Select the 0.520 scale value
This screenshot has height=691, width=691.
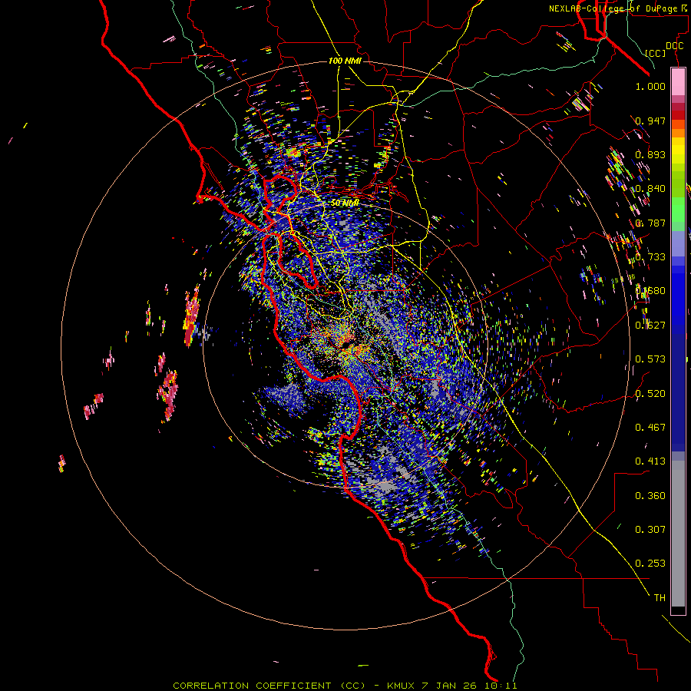pyautogui.click(x=650, y=393)
